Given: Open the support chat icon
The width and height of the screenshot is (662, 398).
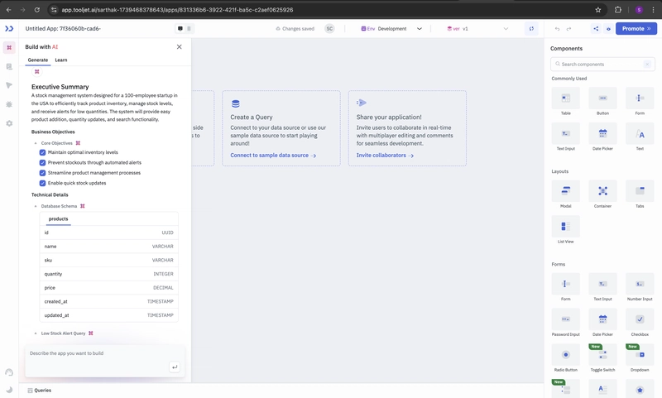Looking at the screenshot, I should coord(9,372).
